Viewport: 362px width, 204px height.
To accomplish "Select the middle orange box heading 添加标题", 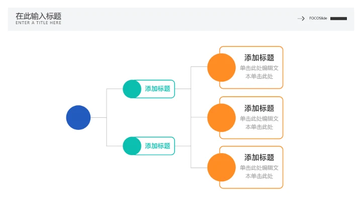I will pyautogui.click(x=259, y=108).
